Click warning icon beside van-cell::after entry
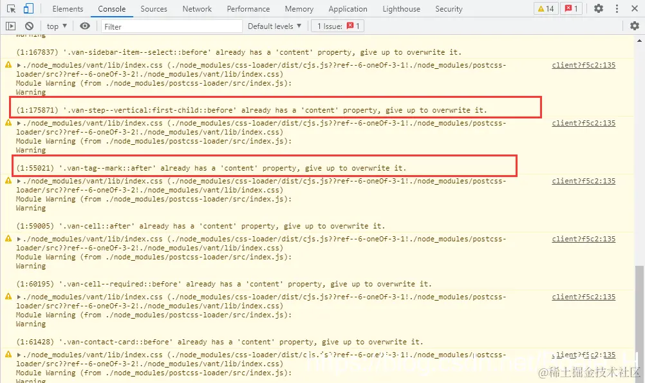The width and height of the screenshot is (645, 383). click(x=8, y=181)
